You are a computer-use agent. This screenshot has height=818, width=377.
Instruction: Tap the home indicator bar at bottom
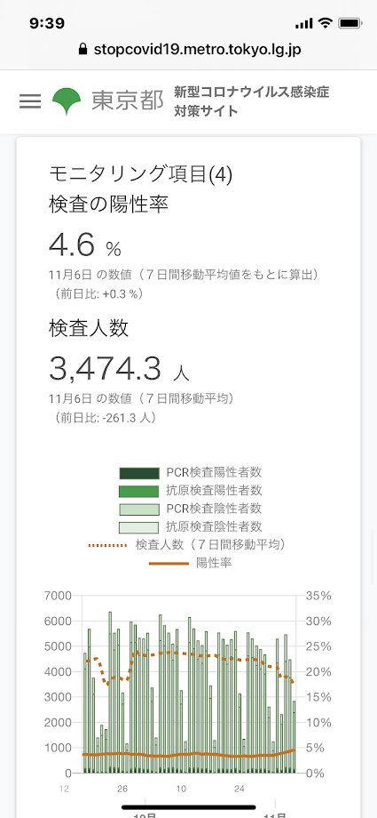(x=188, y=807)
